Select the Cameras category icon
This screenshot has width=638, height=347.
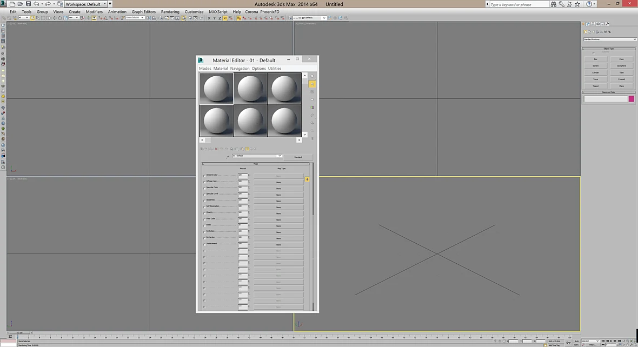[597, 32]
